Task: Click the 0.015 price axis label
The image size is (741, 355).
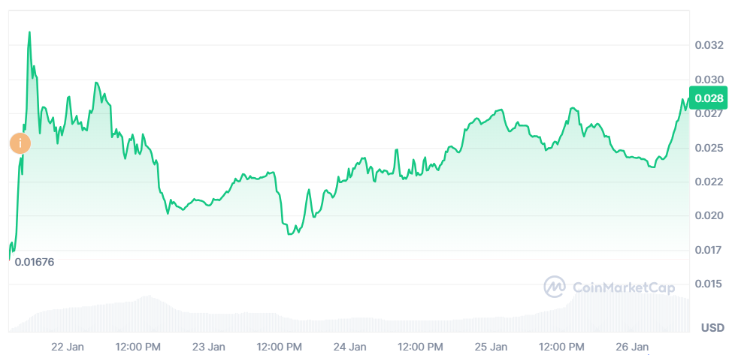Action: pos(709,284)
